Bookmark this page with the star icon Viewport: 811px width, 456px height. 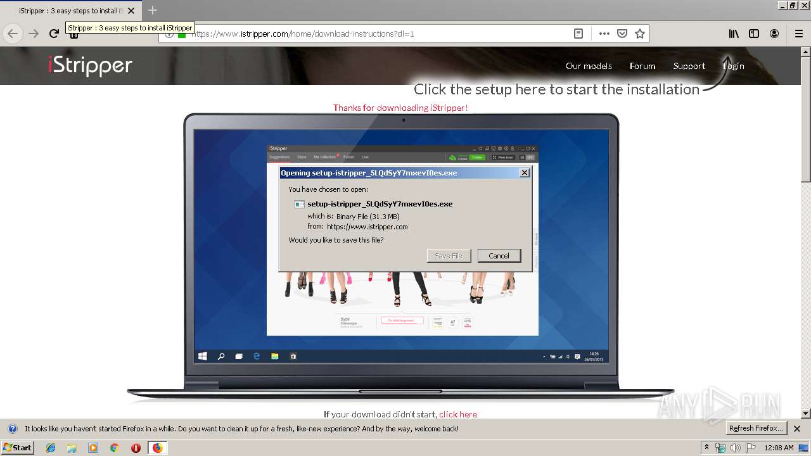point(640,34)
